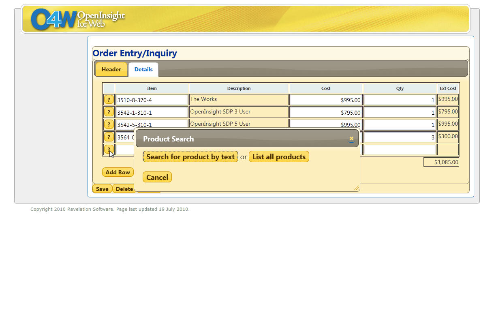Click lookup button for item 3542-5-310-1
The width and height of the screenshot is (494, 319).
coord(109,124)
